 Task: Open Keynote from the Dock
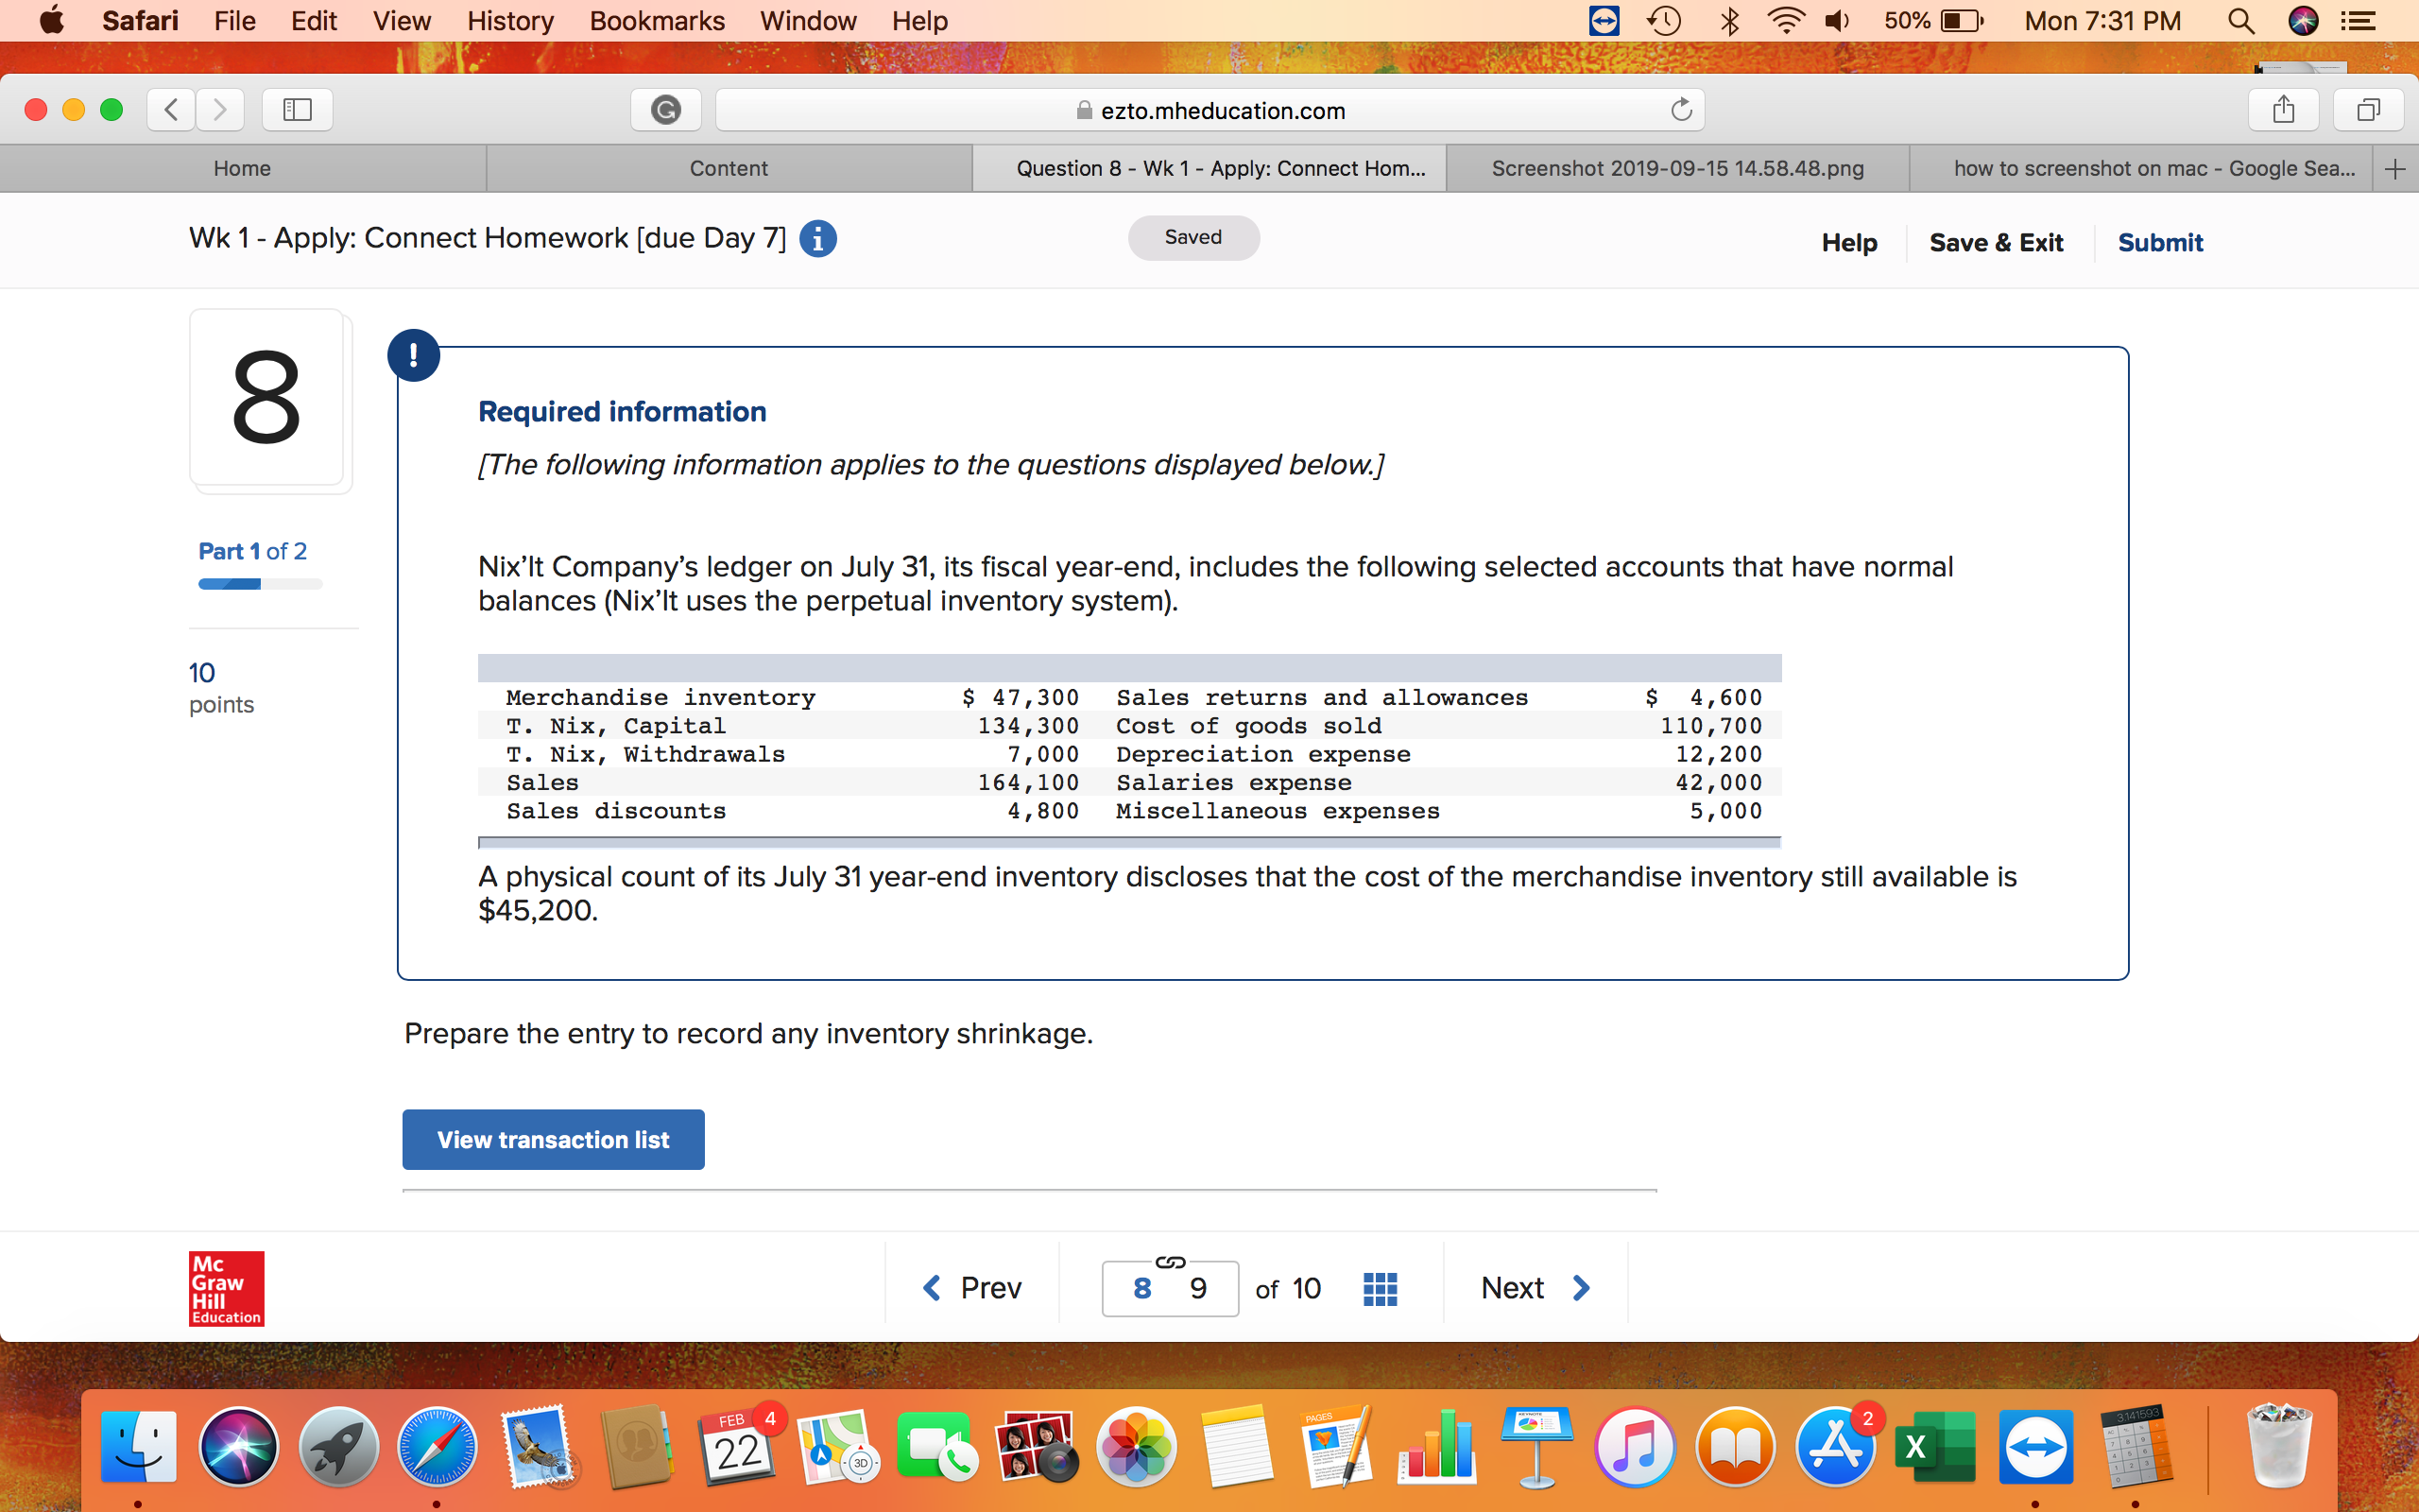point(1536,1446)
